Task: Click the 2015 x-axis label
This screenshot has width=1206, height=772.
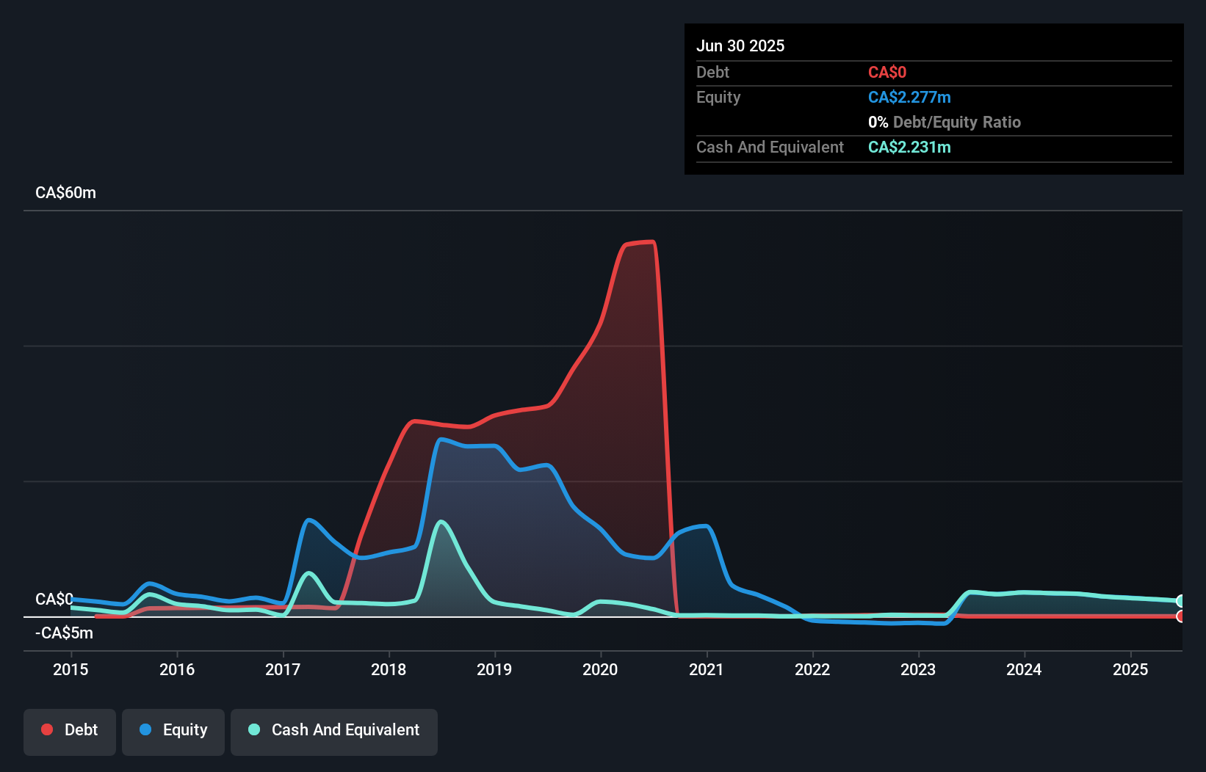Action: [x=71, y=669]
